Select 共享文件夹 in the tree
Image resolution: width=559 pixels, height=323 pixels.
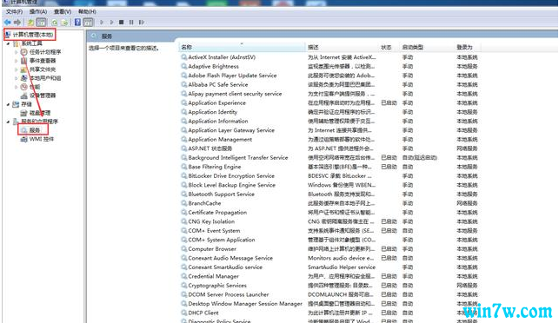(x=43, y=69)
